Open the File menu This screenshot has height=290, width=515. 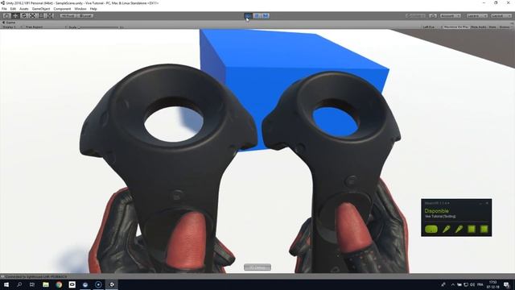pyautogui.click(x=4, y=9)
